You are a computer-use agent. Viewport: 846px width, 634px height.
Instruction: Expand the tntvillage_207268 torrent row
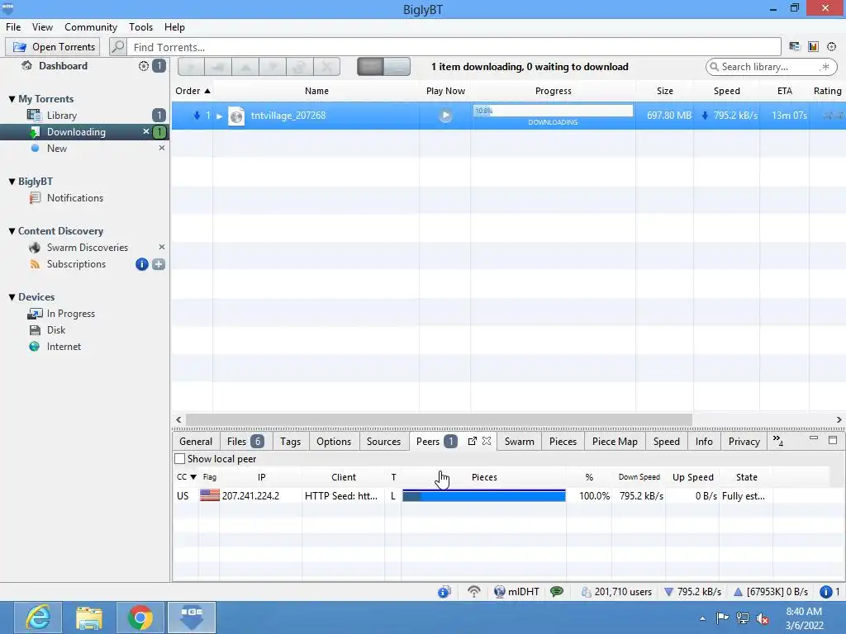pos(219,116)
